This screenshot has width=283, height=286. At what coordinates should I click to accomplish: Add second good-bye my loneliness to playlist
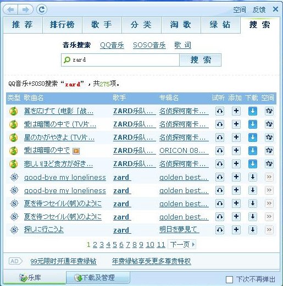click(x=236, y=190)
